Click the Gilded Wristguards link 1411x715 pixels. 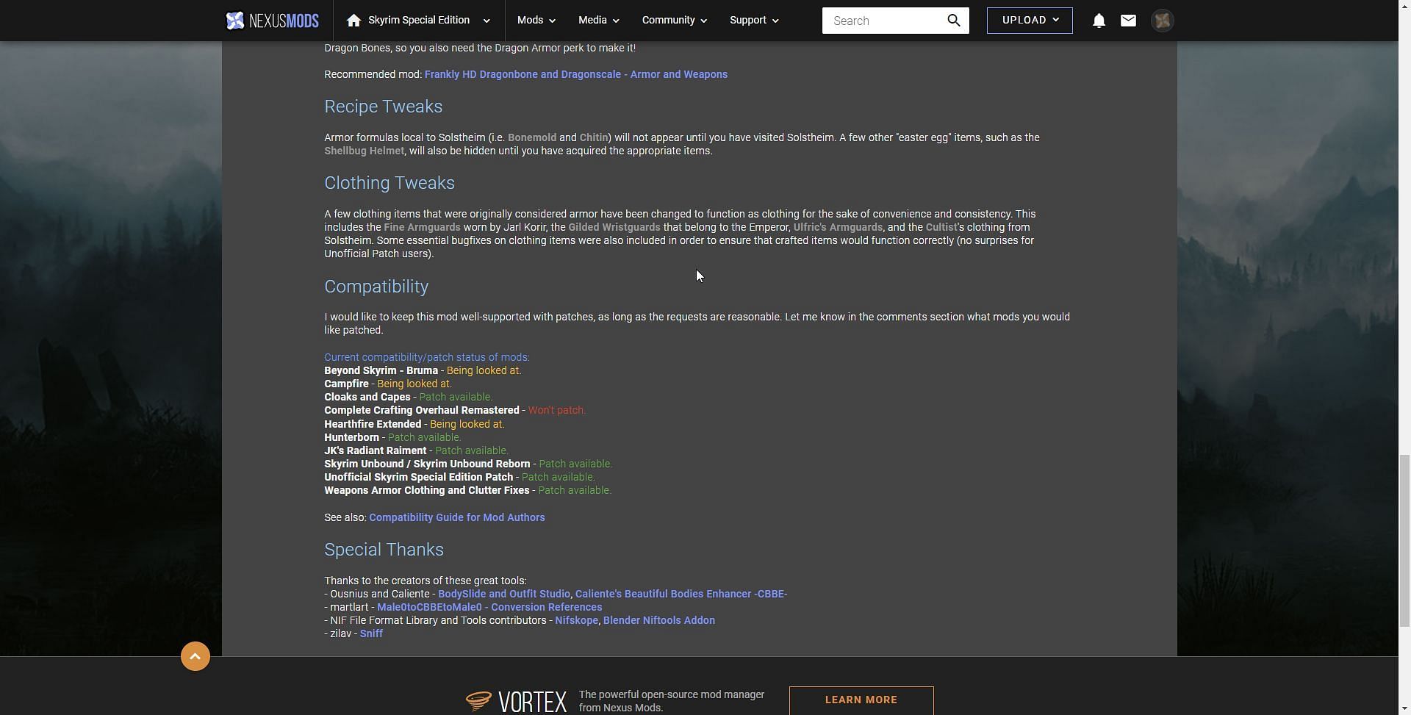614,227
